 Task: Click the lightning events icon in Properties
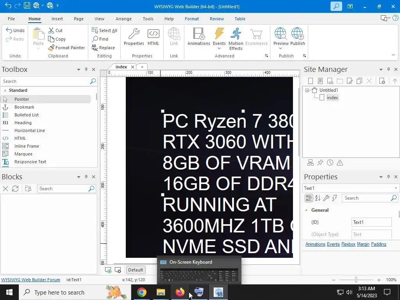coord(335,198)
